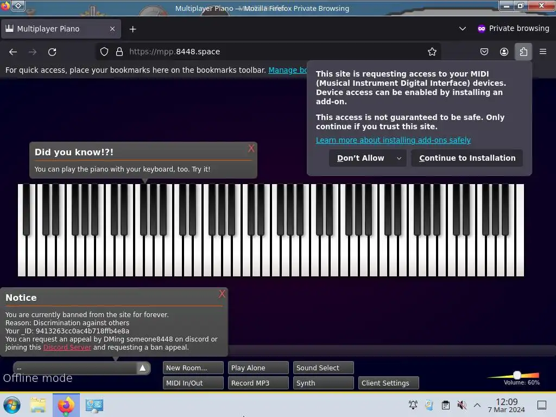556x417 pixels.
Task: Click the Firefox taskbar icon
Action: click(66, 405)
